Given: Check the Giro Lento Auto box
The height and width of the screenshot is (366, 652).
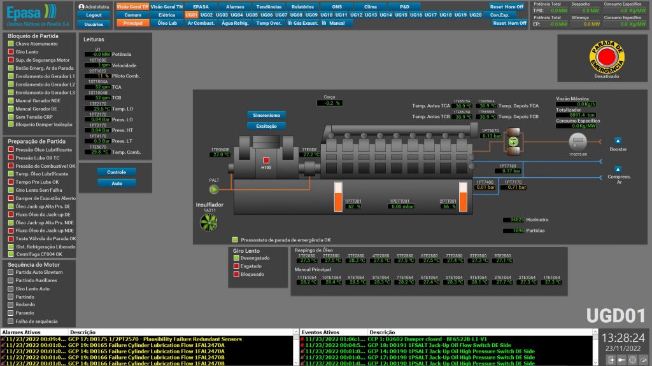Looking at the screenshot, I should (11, 288).
